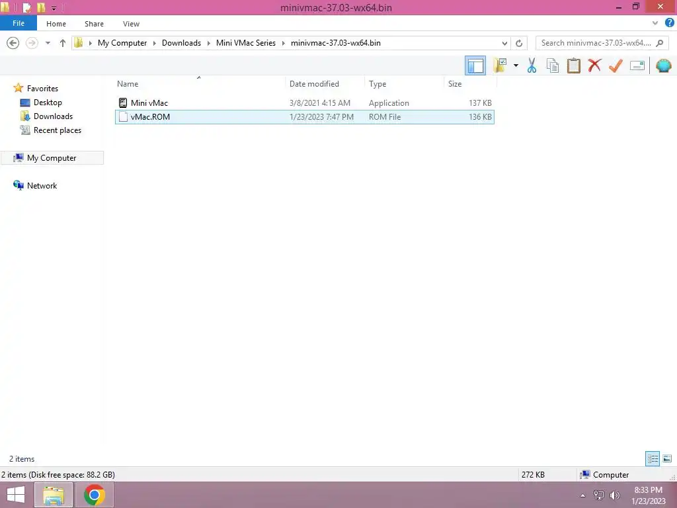Viewport: 677px width, 508px height.
Task: Sort by the Size column header
Action: [470, 84]
